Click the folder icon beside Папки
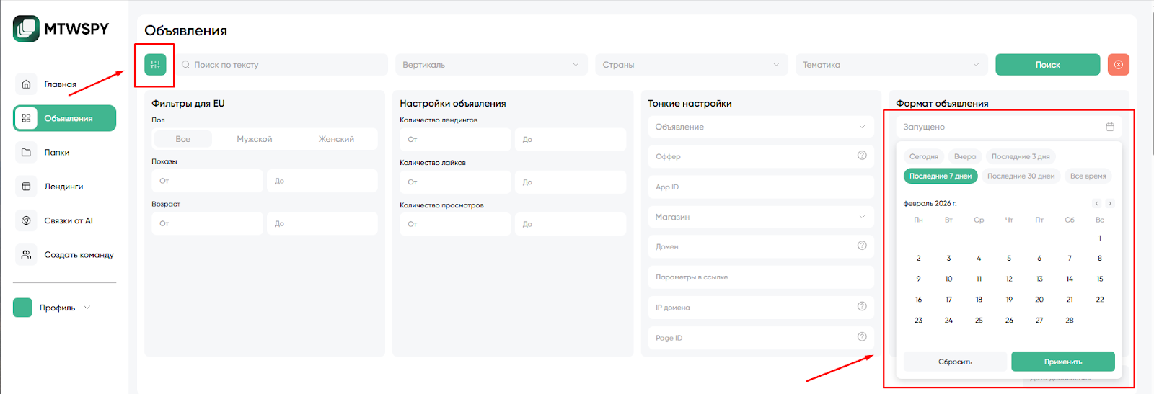Viewport: 1154px width, 394px height. (x=26, y=153)
